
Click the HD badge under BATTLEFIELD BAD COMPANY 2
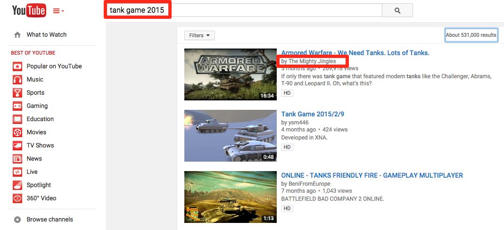[x=287, y=208]
